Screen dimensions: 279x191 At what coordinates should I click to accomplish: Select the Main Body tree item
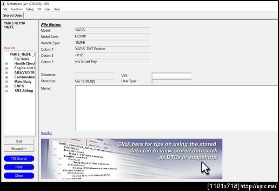[x=23, y=82]
